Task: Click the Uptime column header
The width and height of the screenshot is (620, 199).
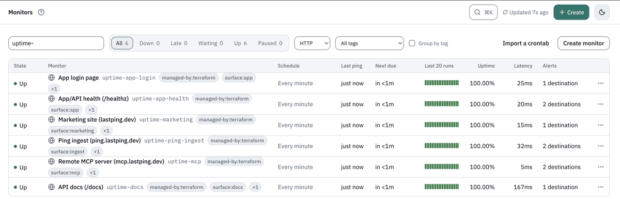Action: (x=486, y=66)
